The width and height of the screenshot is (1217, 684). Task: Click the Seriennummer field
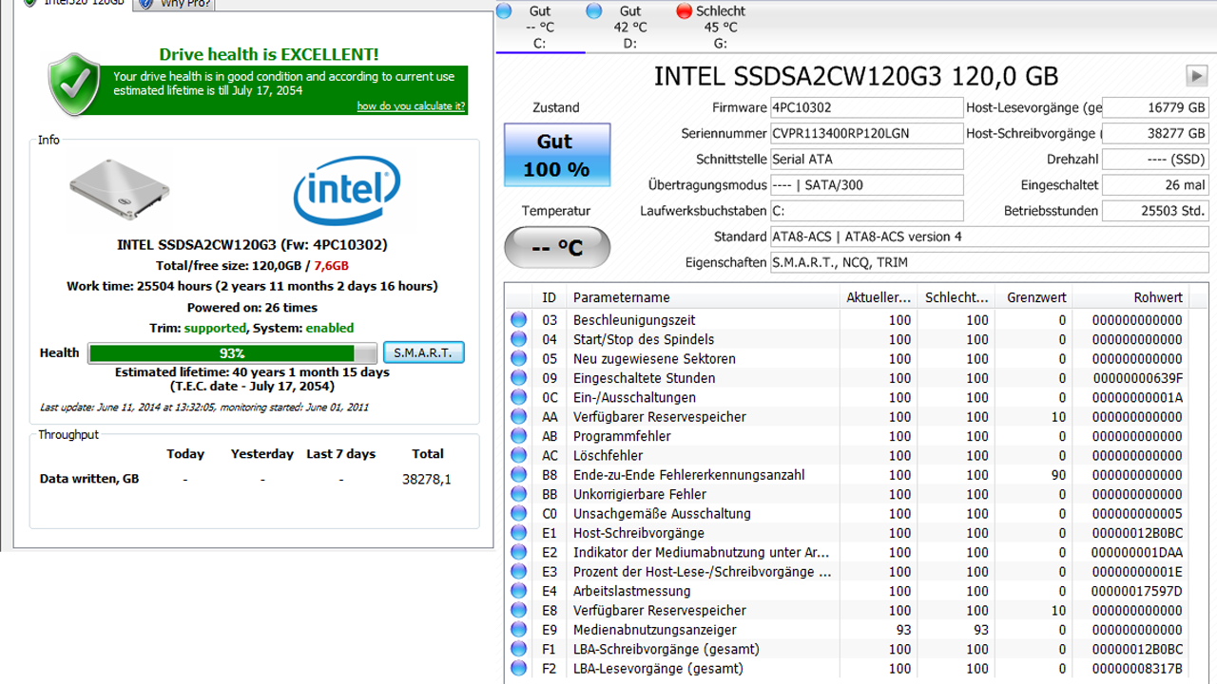(866, 134)
